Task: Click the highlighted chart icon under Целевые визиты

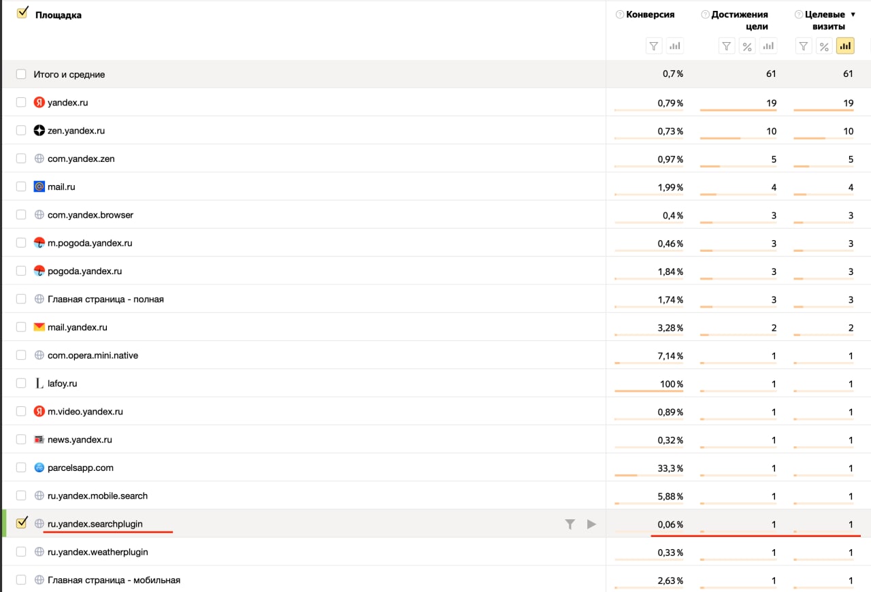Action: coord(845,46)
